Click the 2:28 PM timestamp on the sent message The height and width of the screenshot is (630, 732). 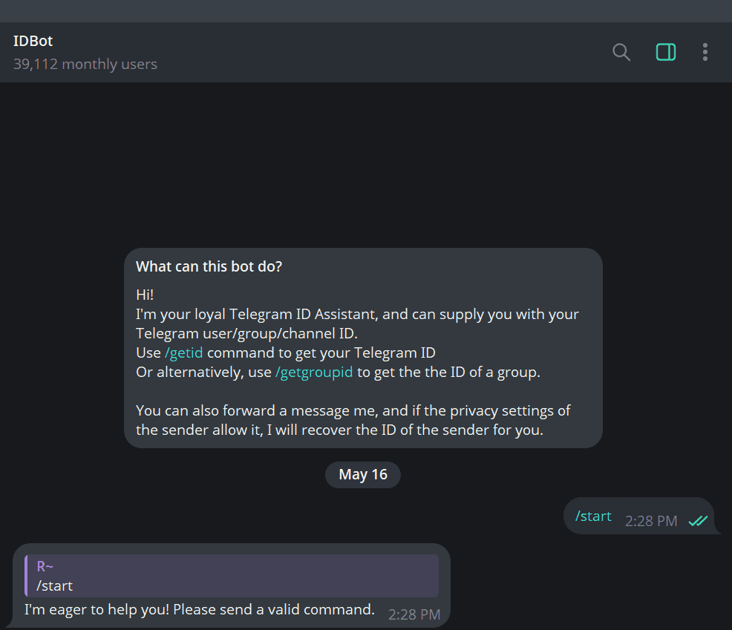650,520
